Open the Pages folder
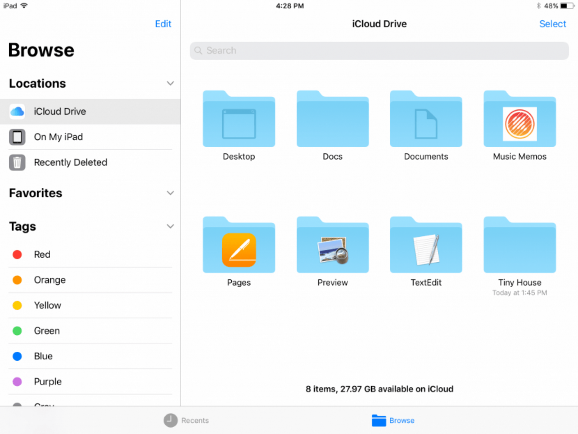 [x=239, y=245]
